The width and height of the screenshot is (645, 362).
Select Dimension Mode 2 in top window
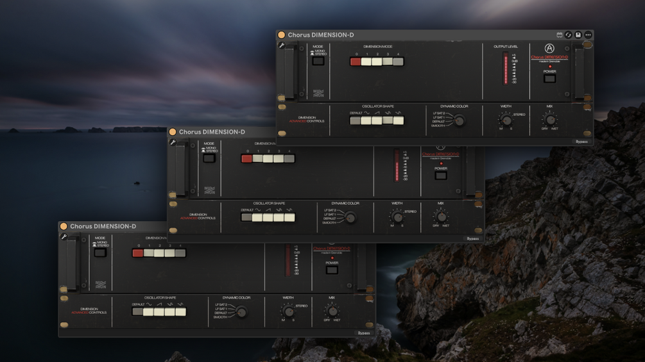click(x=377, y=62)
